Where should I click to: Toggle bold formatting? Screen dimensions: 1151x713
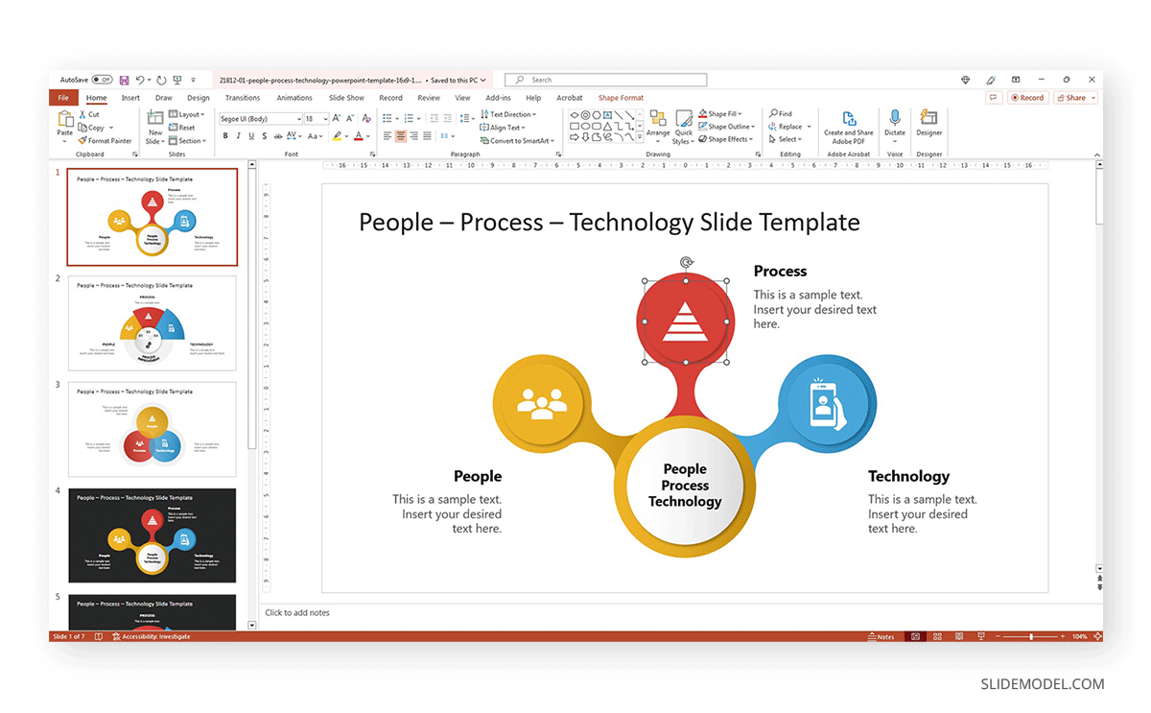pyautogui.click(x=224, y=135)
